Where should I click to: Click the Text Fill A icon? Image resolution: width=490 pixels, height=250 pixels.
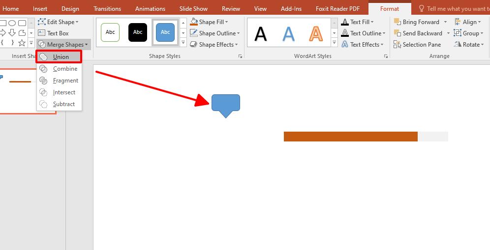345,22
